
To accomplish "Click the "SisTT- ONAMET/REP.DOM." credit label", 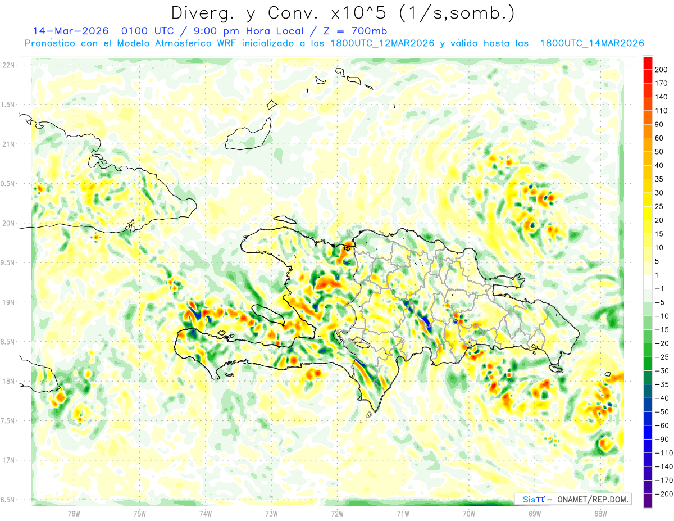I will coord(574,499).
